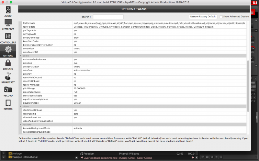Click the autoCue value 'cue'

75,63
